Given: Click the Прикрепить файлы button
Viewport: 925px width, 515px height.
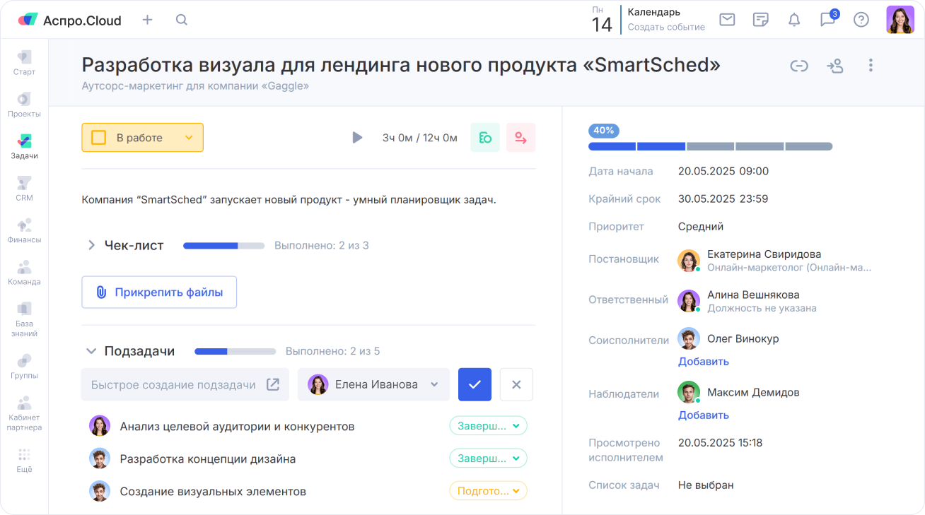Looking at the screenshot, I should click(159, 292).
